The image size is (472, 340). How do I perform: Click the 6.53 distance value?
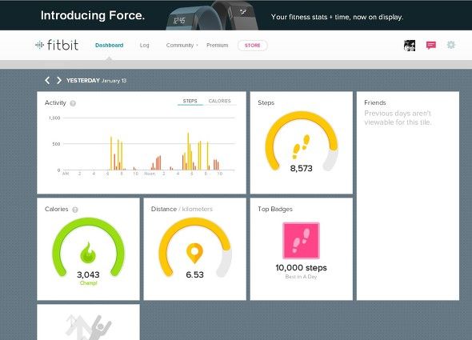click(x=194, y=274)
